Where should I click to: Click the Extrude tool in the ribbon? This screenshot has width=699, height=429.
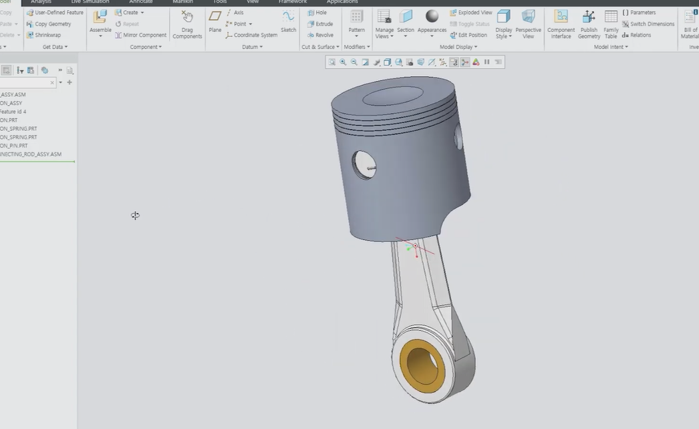pyautogui.click(x=319, y=24)
